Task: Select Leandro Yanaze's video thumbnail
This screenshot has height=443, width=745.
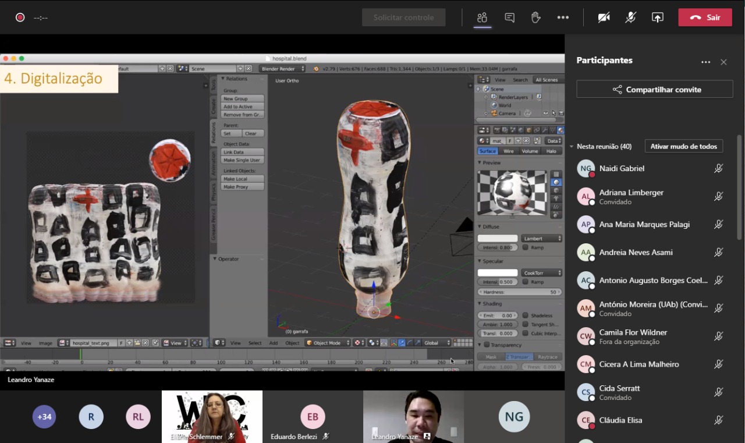Action: (413, 416)
